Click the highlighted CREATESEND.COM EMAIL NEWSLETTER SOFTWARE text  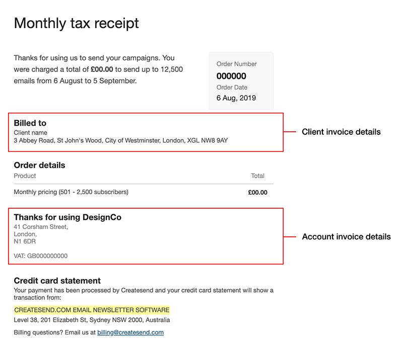point(92,310)
